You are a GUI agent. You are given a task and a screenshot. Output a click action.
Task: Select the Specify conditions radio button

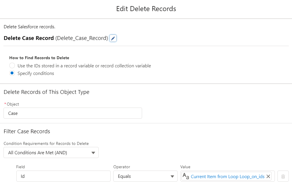[12, 73]
